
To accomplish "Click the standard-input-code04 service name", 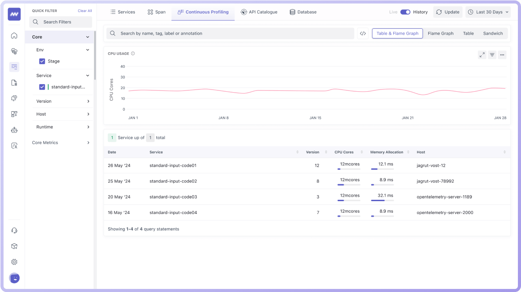I will (173, 213).
